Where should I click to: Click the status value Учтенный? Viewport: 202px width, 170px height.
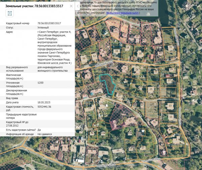43,27
